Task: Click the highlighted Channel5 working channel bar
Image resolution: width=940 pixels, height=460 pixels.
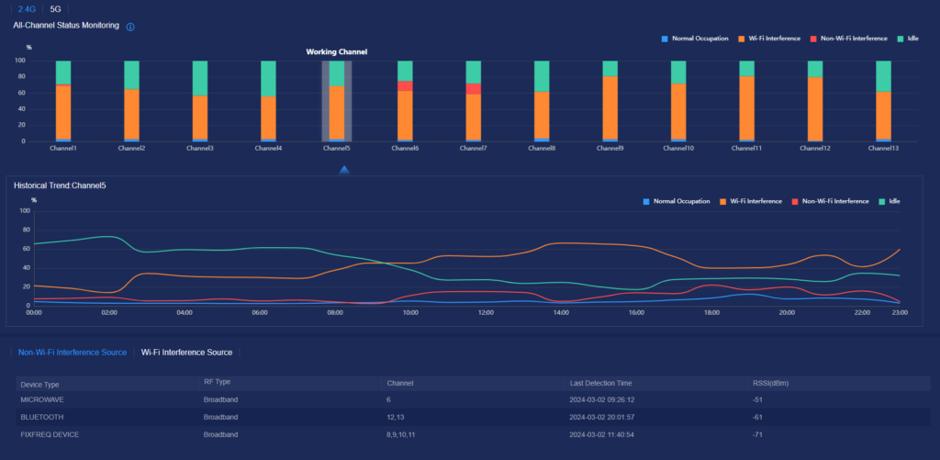Action: coord(337,101)
